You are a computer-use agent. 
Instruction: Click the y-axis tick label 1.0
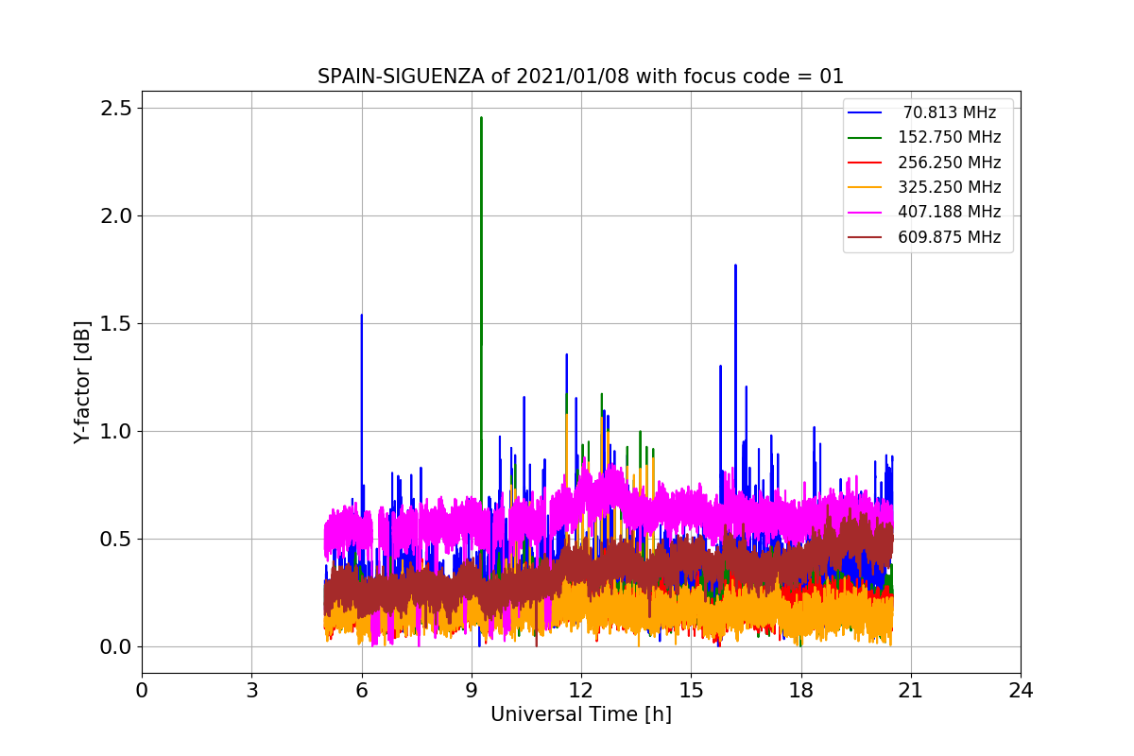point(115,432)
